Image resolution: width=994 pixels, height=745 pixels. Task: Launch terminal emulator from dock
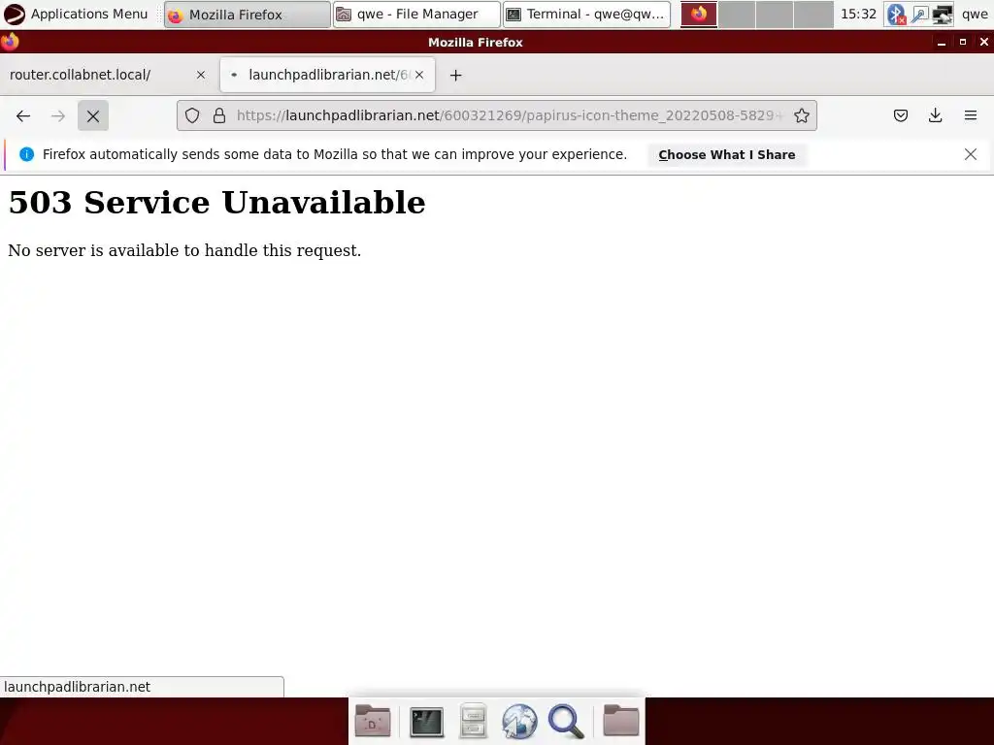coord(427,722)
